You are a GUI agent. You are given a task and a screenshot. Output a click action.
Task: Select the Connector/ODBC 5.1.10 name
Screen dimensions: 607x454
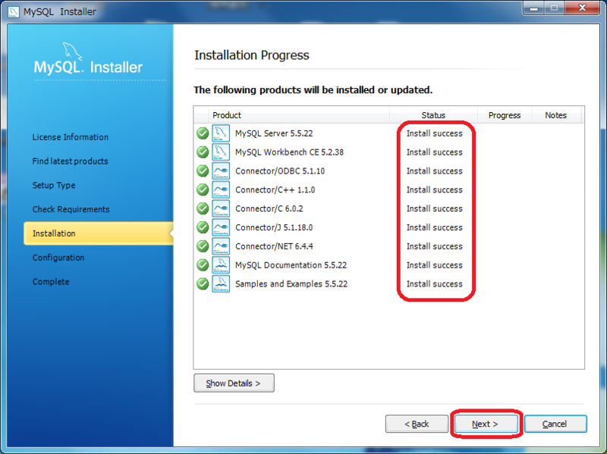click(280, 171)
